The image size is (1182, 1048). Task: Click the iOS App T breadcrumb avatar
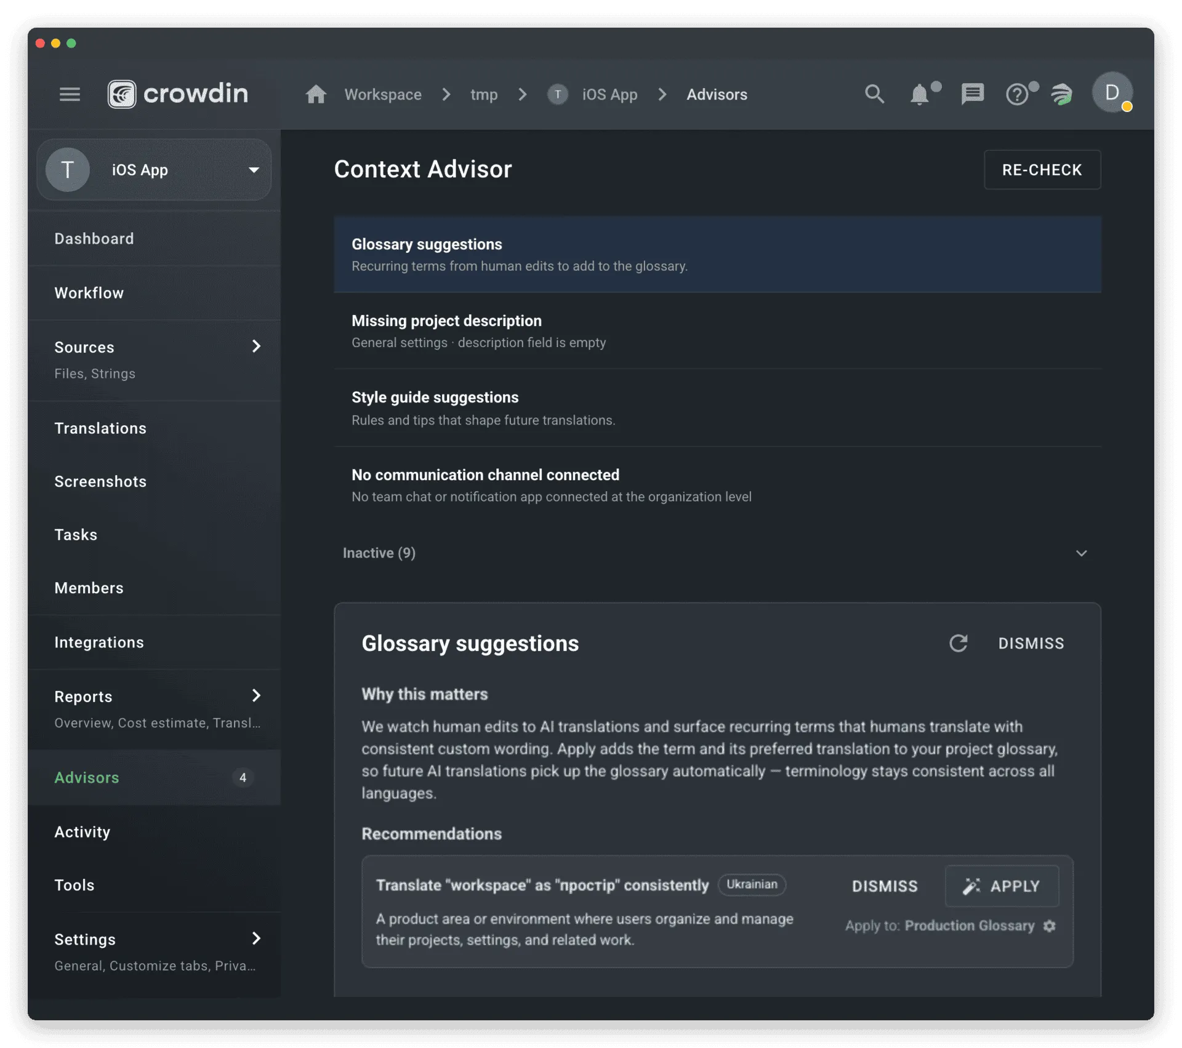click(x=558, y=94)
